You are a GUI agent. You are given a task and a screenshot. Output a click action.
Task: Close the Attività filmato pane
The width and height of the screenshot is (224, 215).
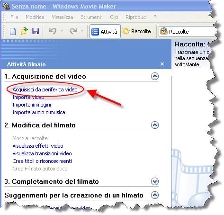[x=162, y=64]
